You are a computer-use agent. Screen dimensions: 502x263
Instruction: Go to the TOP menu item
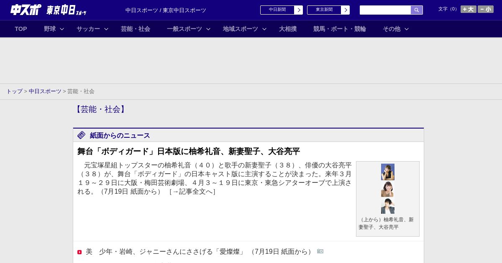[x=21, y=29]
